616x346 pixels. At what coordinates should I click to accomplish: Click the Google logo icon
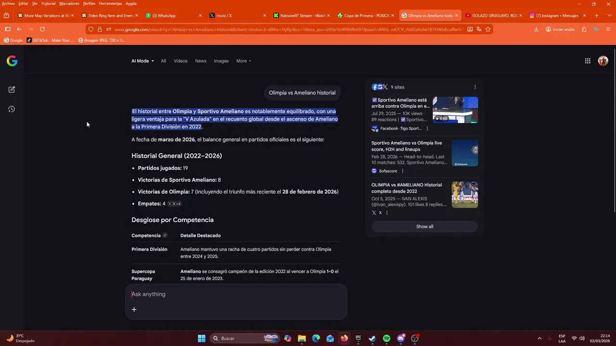[x=12, y=61]
